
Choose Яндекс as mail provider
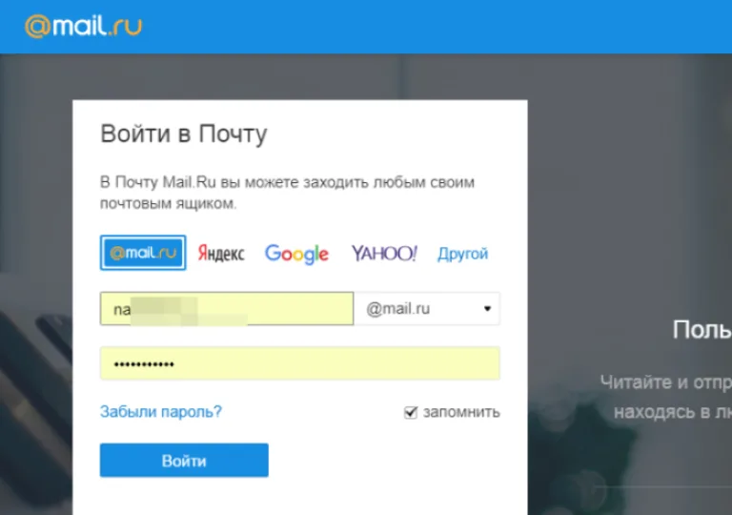[x=221, y=254]
